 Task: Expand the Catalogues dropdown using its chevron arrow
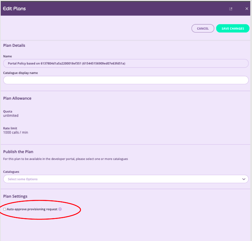pyautogui.click(x=244, y=179)
